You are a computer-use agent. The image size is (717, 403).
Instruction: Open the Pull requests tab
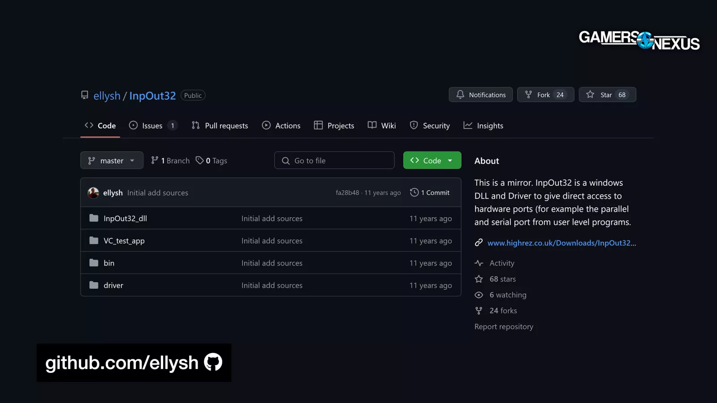(x=220, y=126)
